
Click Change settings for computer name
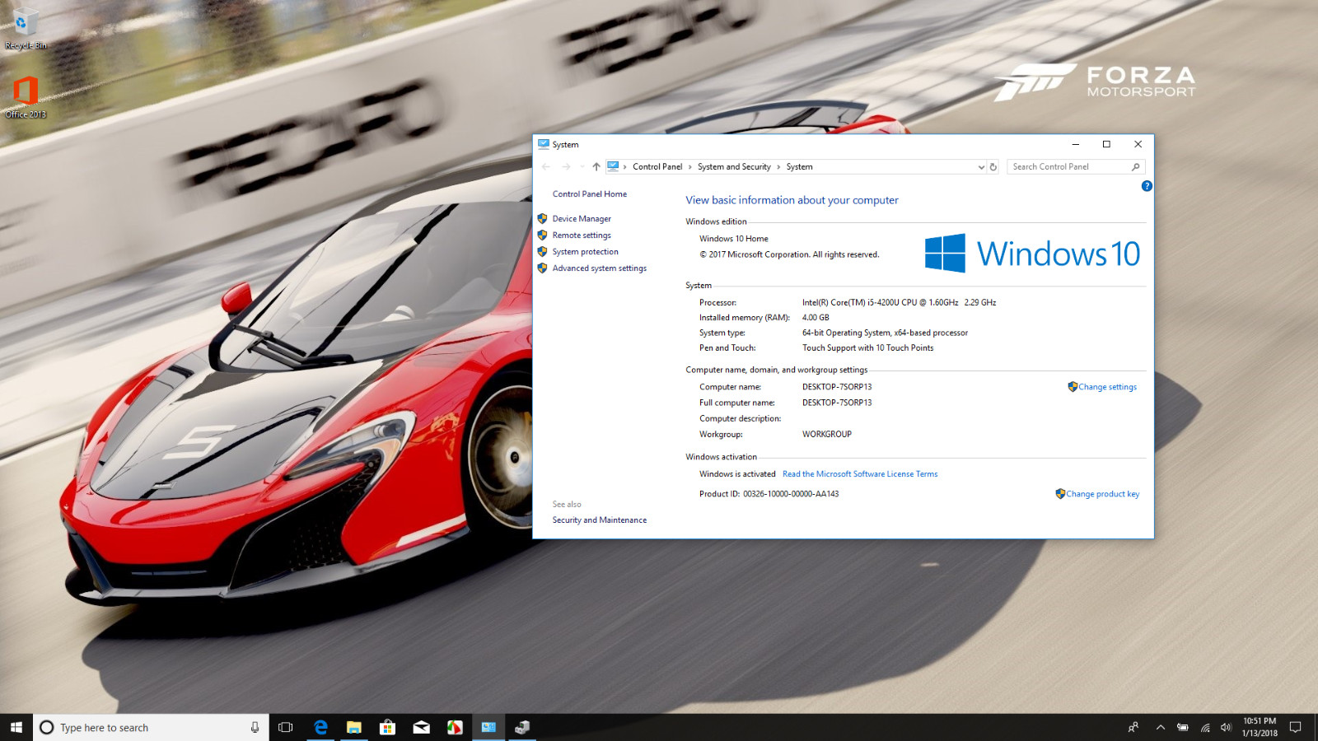(x=1107, y=387)
